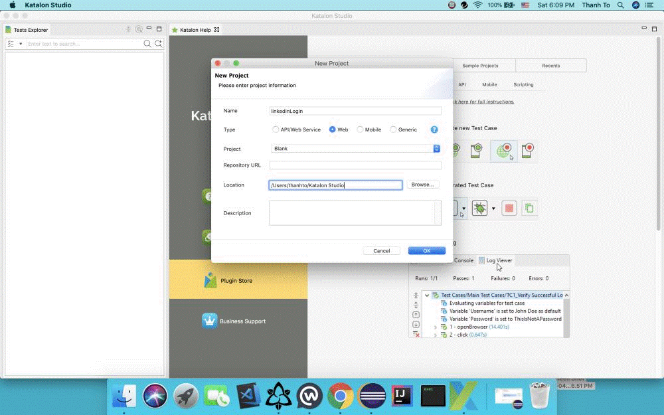Image resolution: width=664 pixels, height=415 pixels.
Task: Click the Name field containing linkedinLogin
Action: click(355, 111)
